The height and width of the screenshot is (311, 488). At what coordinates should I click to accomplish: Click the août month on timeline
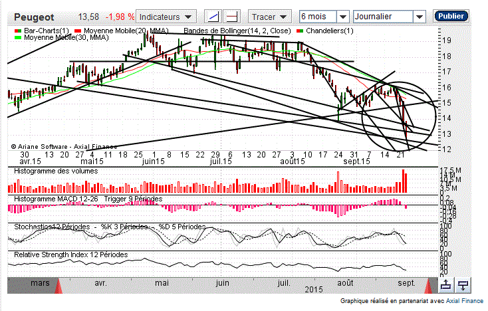pyautogui.click(x=345, y=283)
